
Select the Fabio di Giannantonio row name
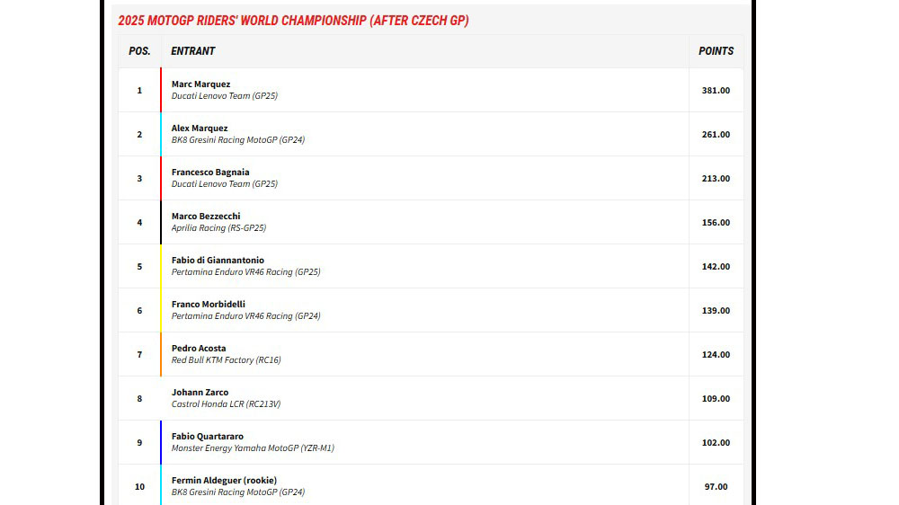coord(218,261)
